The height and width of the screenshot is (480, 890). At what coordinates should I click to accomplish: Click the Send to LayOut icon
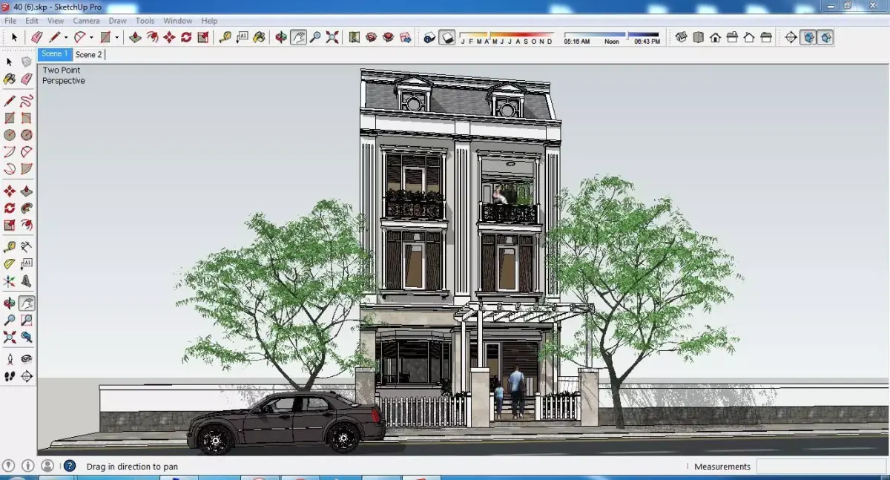[405, 37]
